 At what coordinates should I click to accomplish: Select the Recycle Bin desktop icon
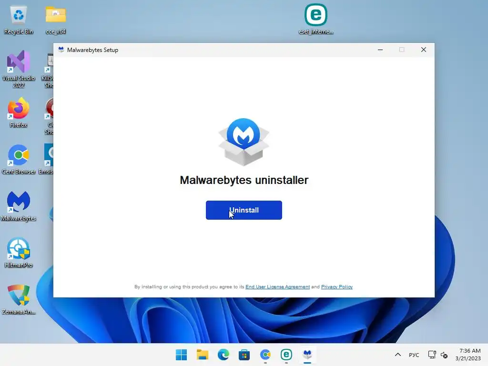[x=19, y=20]
